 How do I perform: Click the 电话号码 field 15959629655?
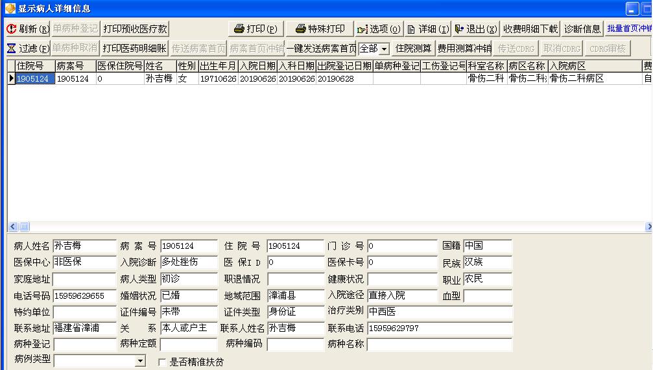coord(84,295)
